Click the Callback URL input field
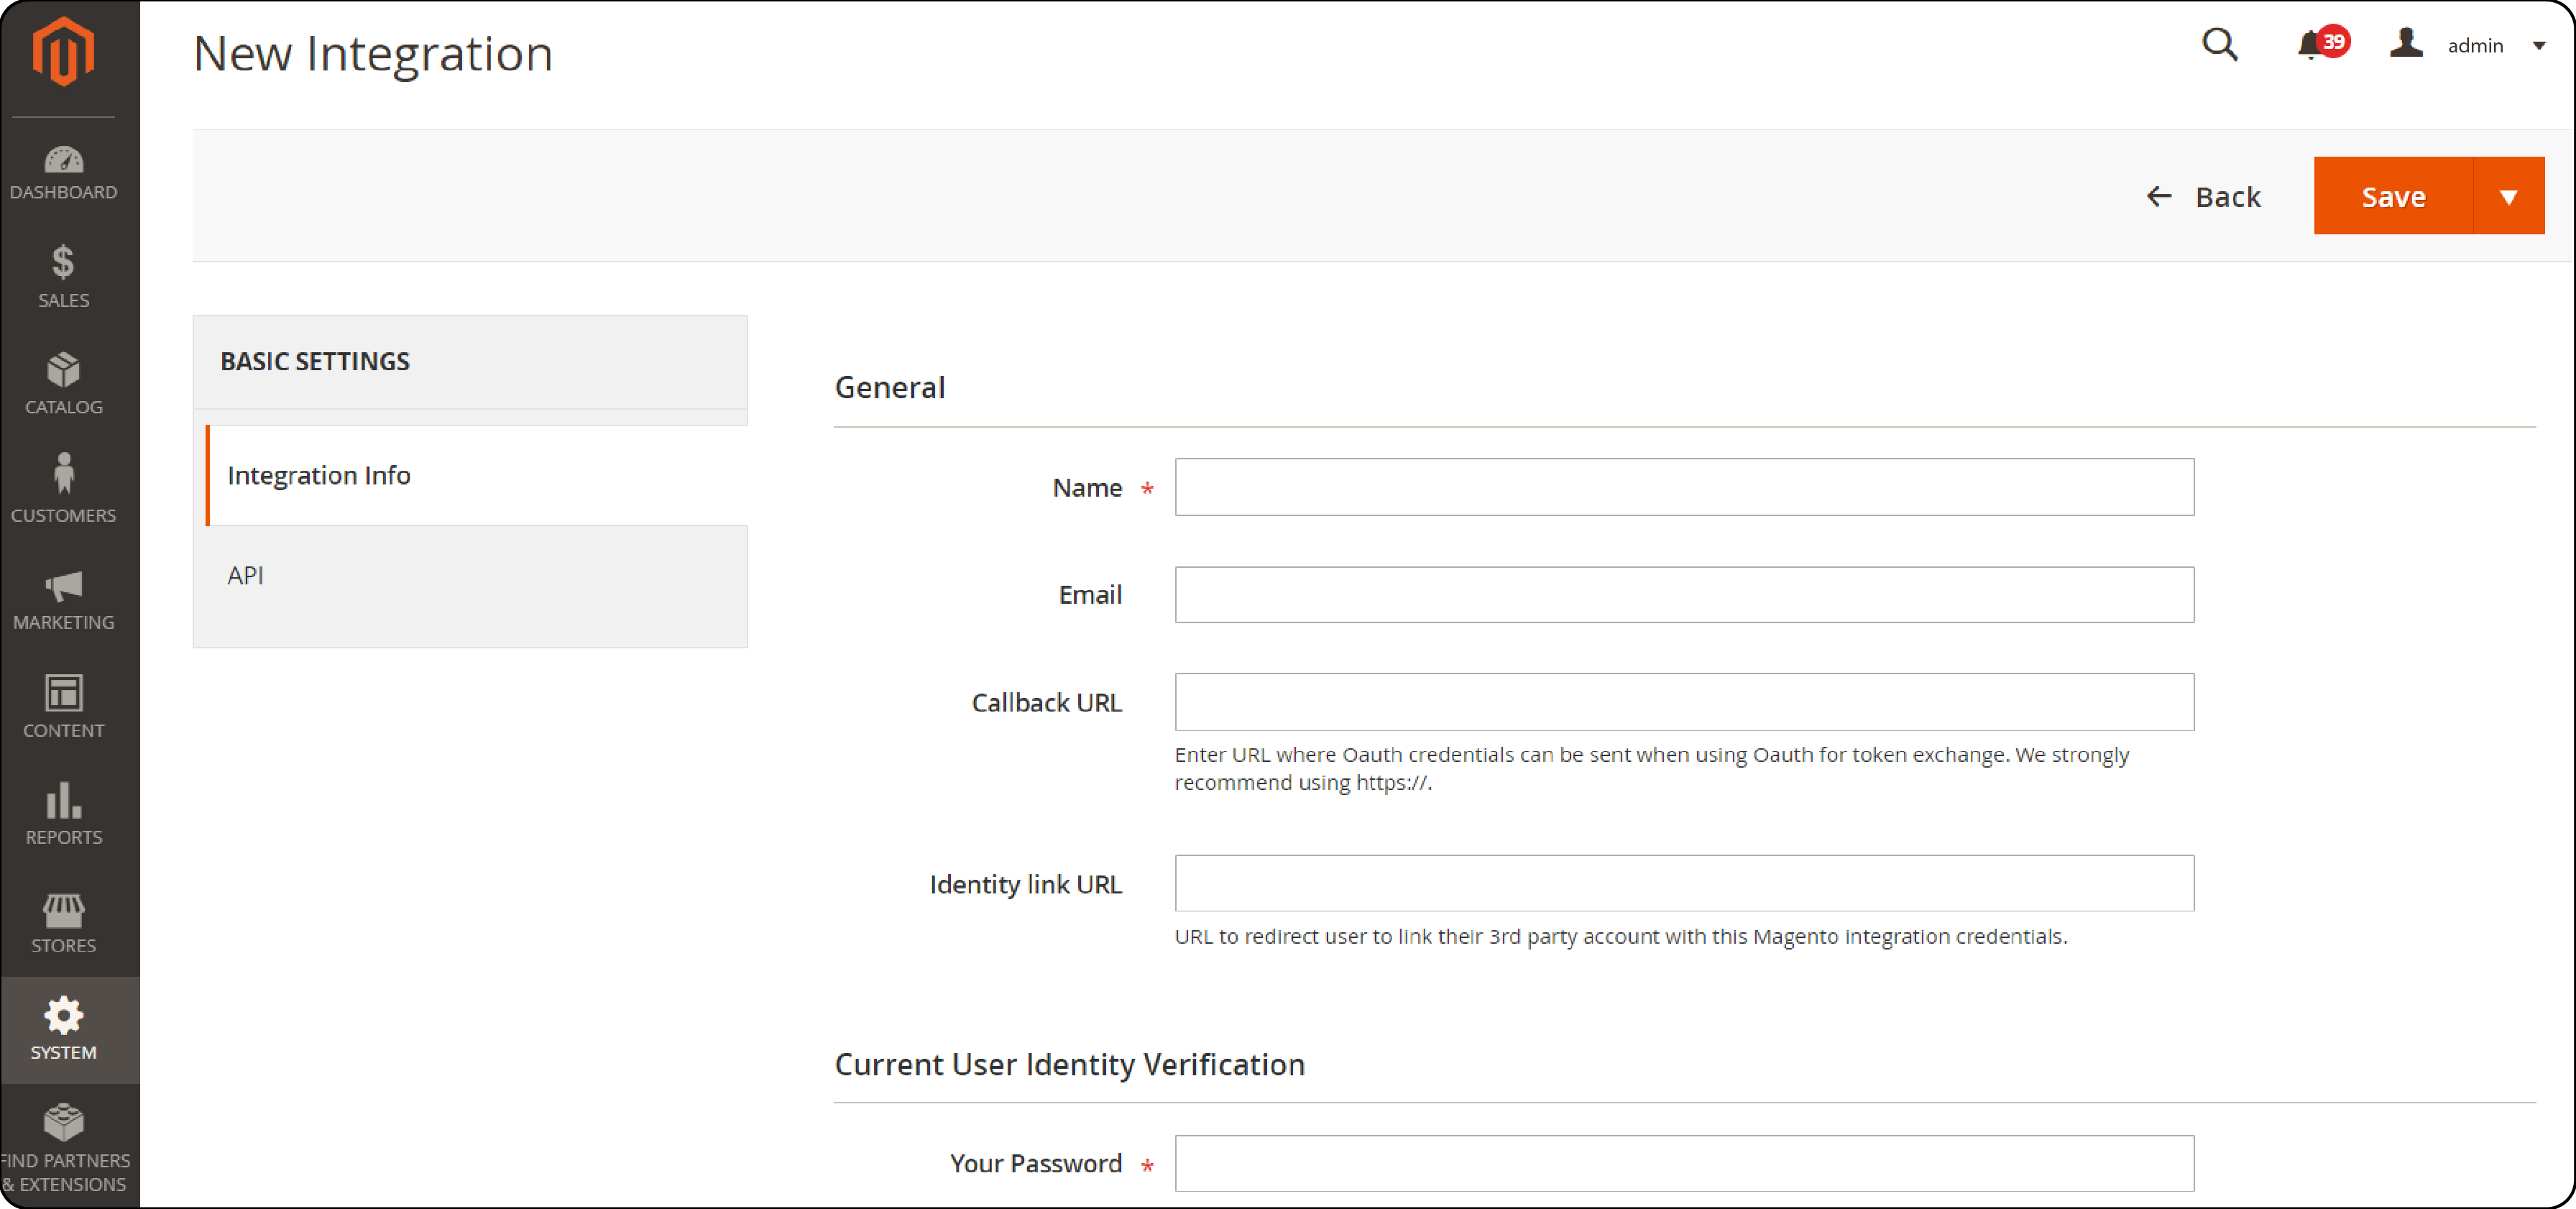 (1684, 703)
